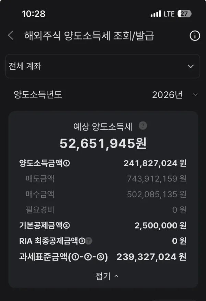
Task: Tap the help icon beside 예상 양도소득세
Action: pyautogui.click(x=143, y=126)
